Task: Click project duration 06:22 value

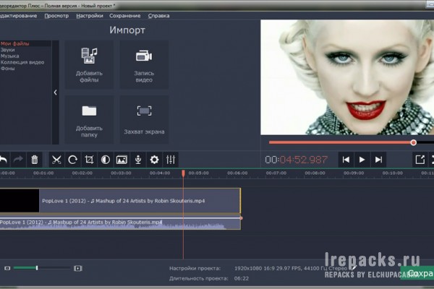Action: 242,278
